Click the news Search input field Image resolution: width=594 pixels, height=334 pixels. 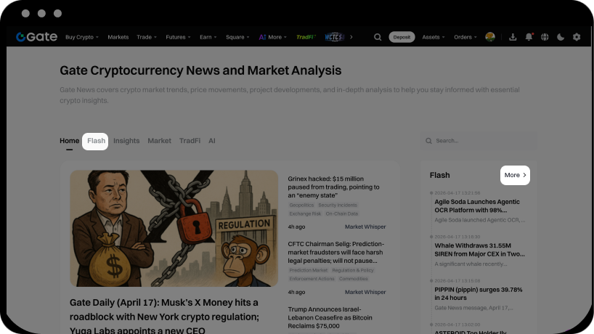click(x=479, y=141)
